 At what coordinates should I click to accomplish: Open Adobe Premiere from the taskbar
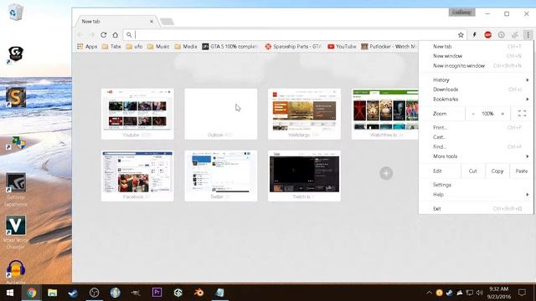pyautogui.click(x=157, y=293)
